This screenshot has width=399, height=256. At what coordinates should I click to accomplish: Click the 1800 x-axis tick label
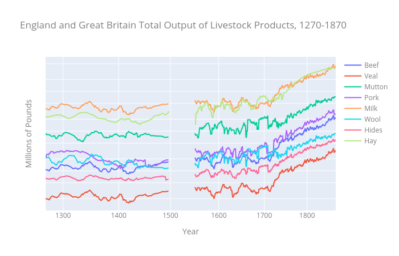[307, 216]
